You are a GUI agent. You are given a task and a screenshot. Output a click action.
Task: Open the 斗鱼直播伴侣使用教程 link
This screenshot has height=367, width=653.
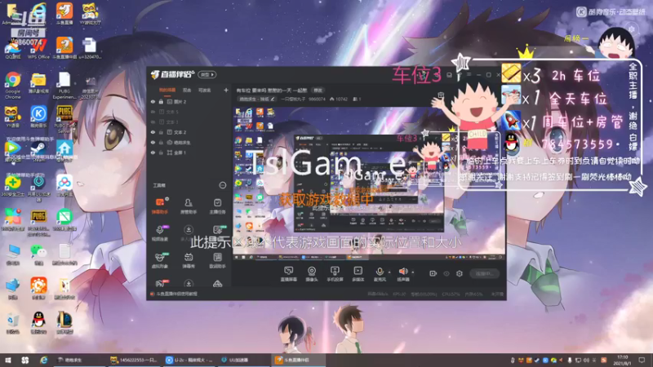pyautogui.click(x=176, y=294)
